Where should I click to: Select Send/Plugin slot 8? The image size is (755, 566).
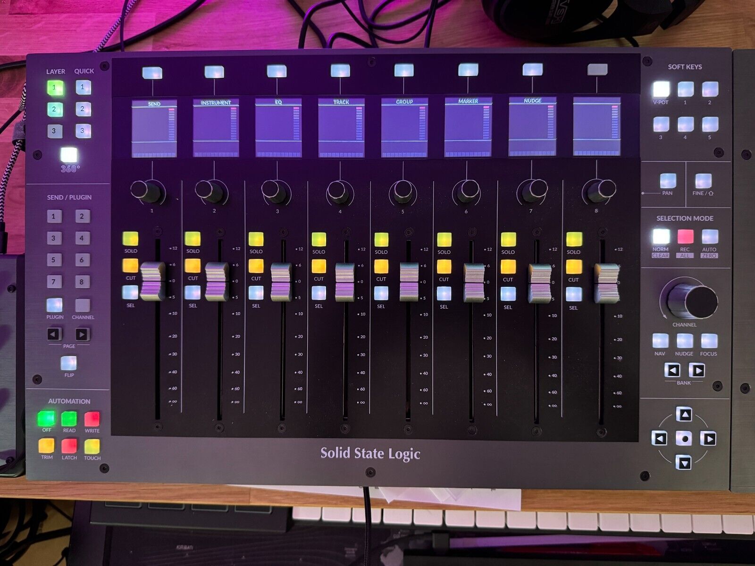coord(82,282)
